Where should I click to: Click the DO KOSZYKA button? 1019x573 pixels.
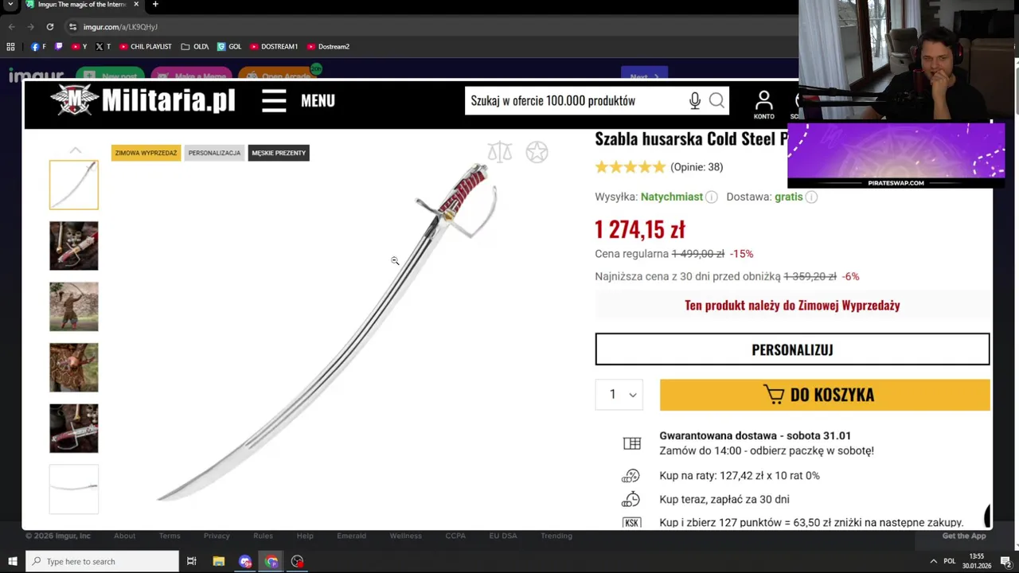point(825,395)
